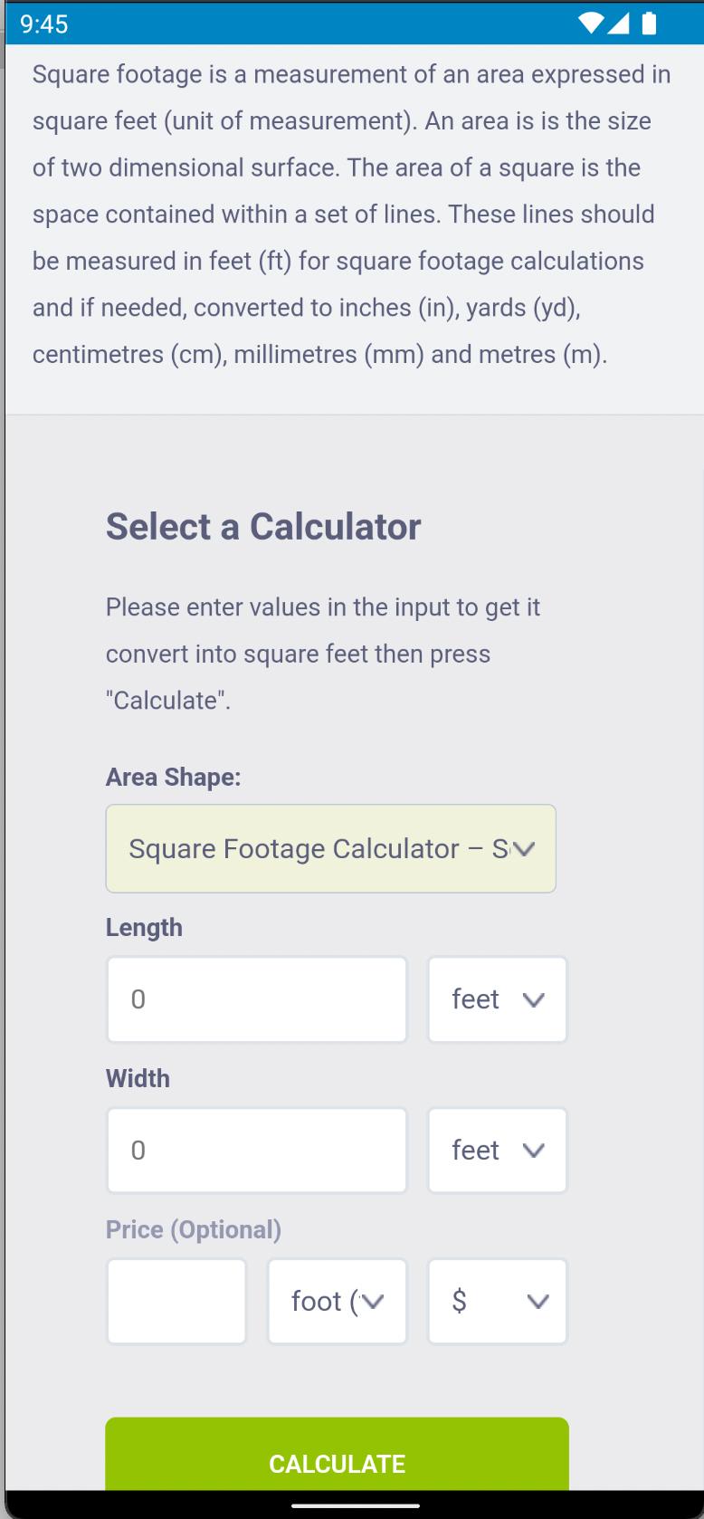This screenshot has height=1519, width=704.
Task: Tap the Wi-Fi icon in status bar
Action: (592, 24)
